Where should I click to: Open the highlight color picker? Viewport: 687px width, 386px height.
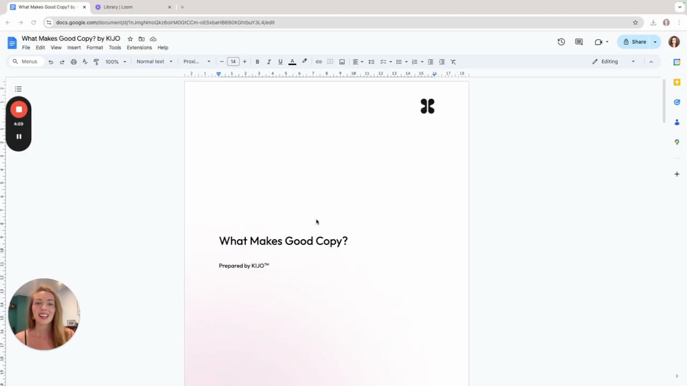(x=304, y=62)
